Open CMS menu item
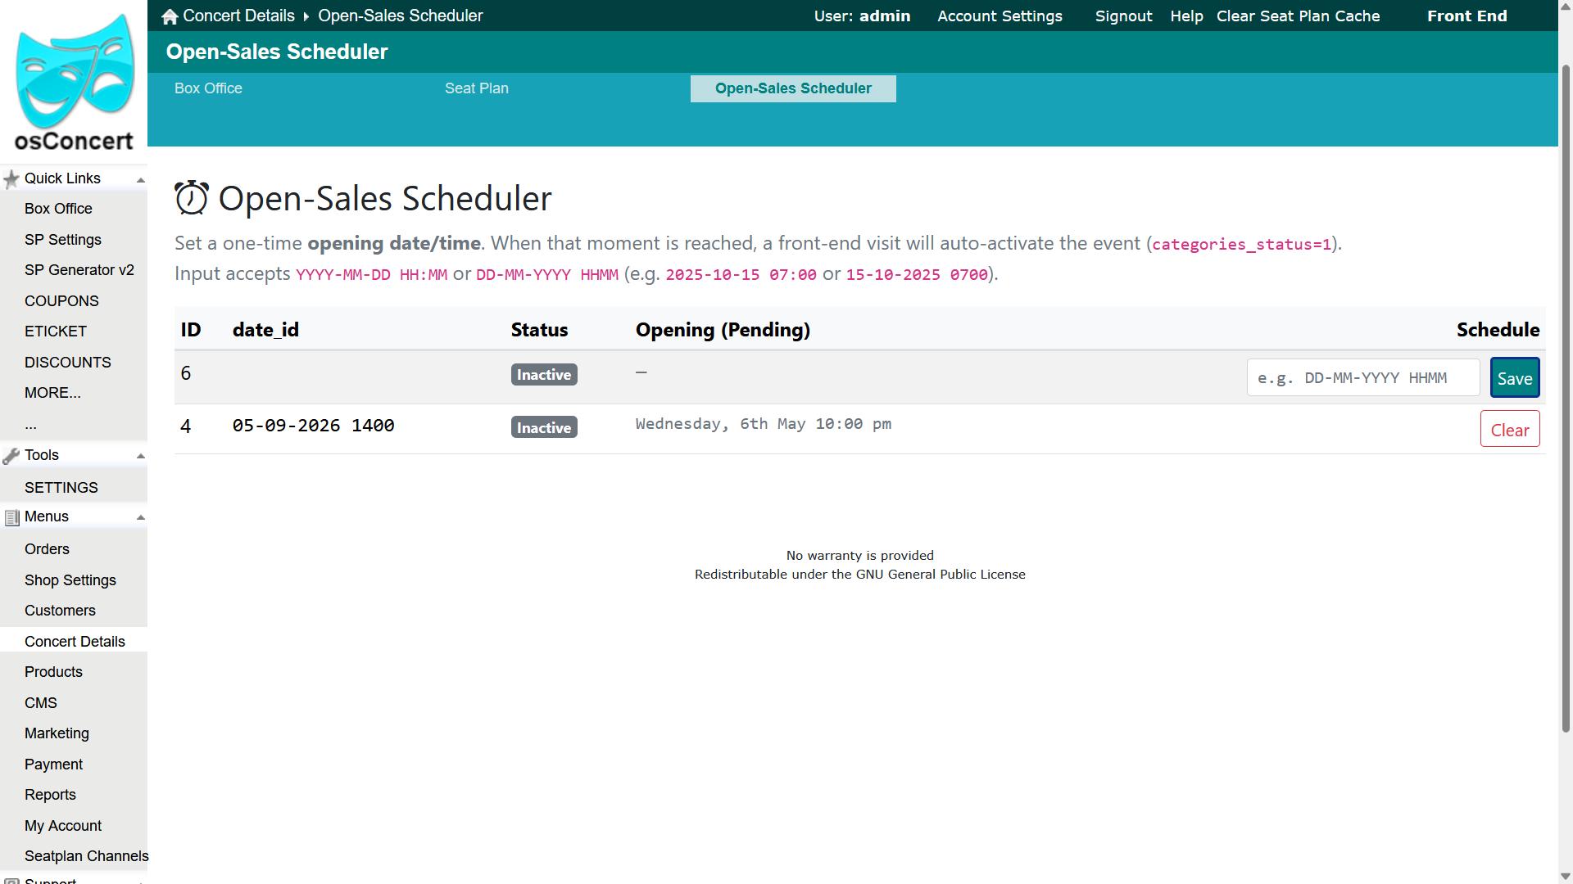Screen dimensions: 1573x884 point(41,703)
